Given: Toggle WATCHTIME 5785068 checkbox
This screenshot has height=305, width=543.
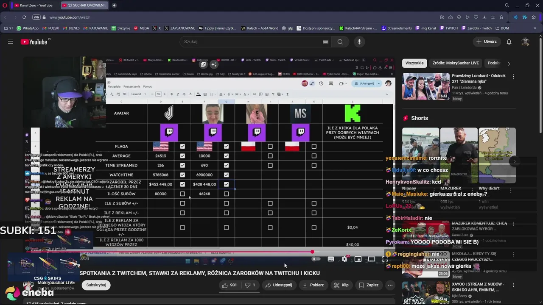Looking at the screenshot, I should coord(182,175).
